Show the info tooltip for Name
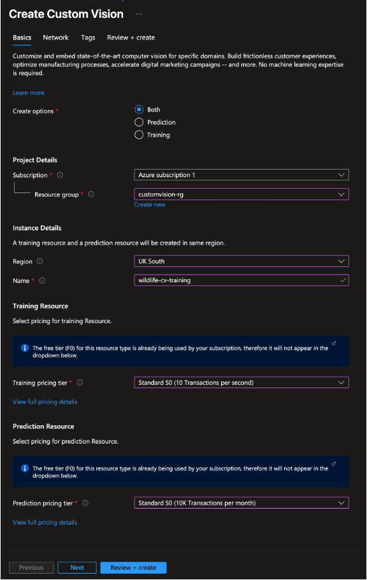367x580 pixels. tap(42, 280)
